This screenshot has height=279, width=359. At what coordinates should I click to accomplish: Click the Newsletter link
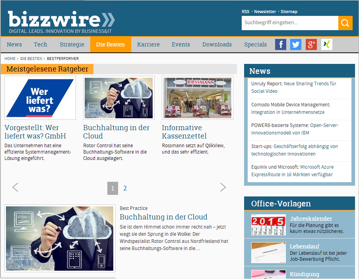[265, 12]
